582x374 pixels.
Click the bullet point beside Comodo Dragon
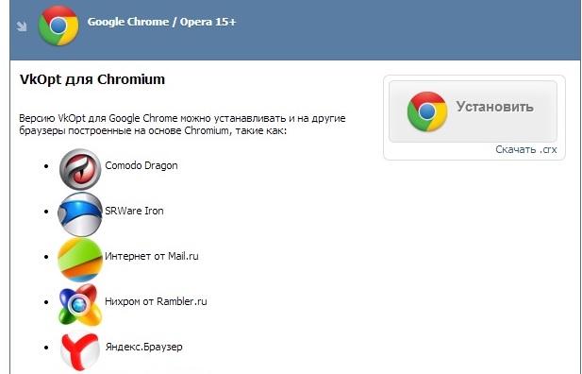click(x=46, y=166)
